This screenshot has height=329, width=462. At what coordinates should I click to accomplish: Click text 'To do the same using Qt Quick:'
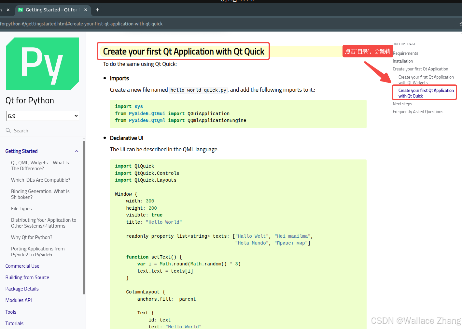(140, 64)
